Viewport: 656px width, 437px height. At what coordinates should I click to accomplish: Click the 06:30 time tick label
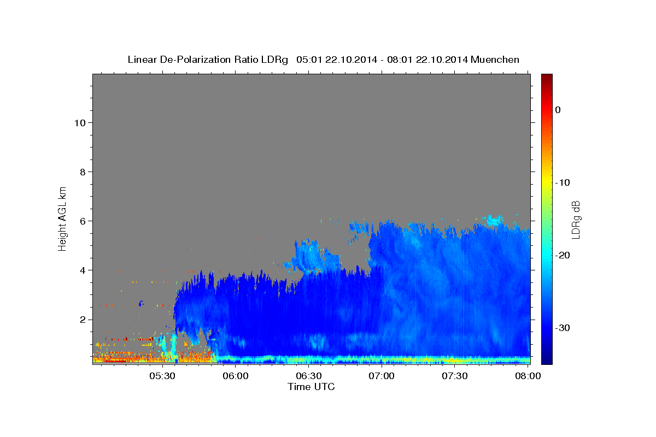pos(309,376)
